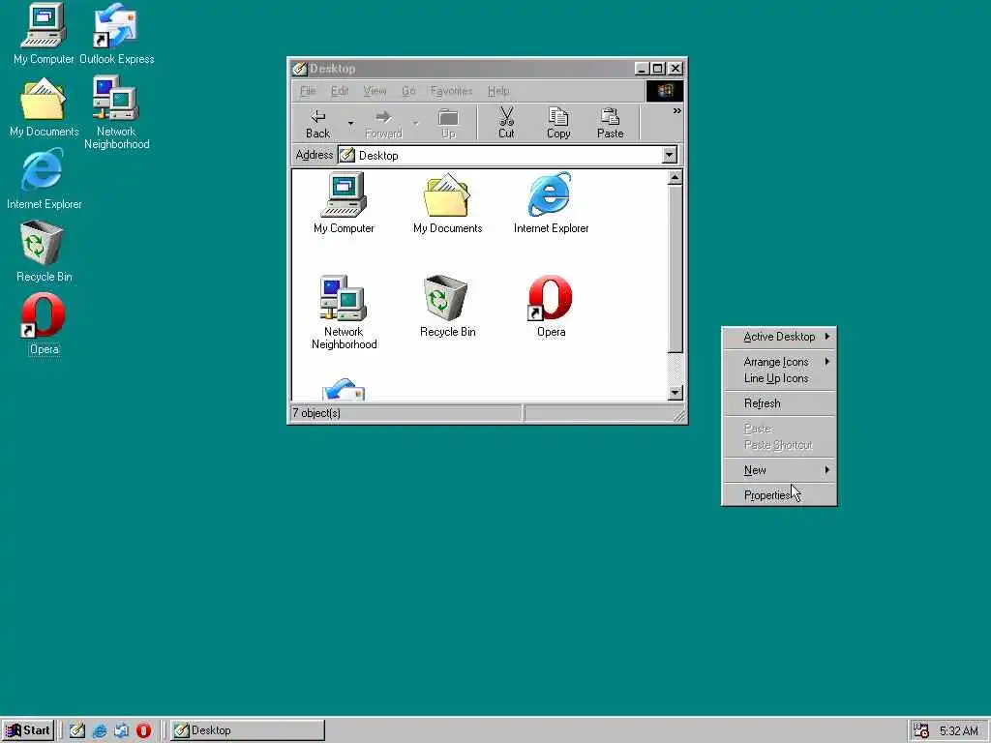This screenshot has width=991, height=743.
Task: Launch Show Desktop from Quick Launch
Action: pyautogui.click(x=77, y=730)
